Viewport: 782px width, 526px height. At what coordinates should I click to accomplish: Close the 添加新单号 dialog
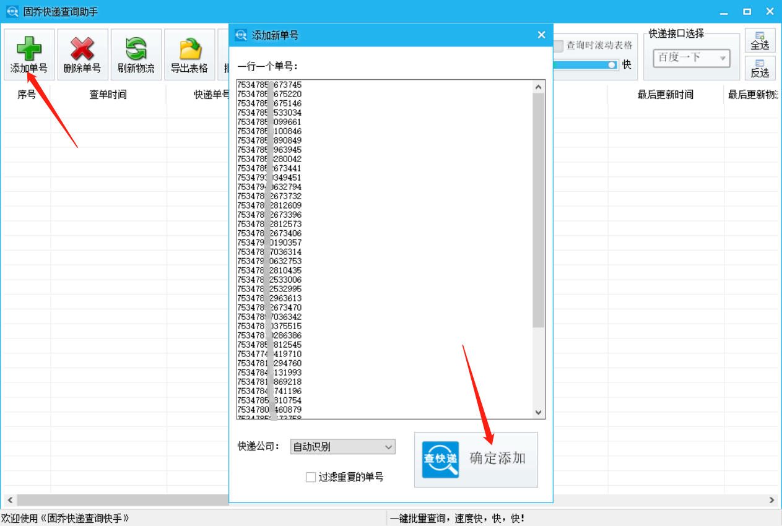click(x=541, y=35)
